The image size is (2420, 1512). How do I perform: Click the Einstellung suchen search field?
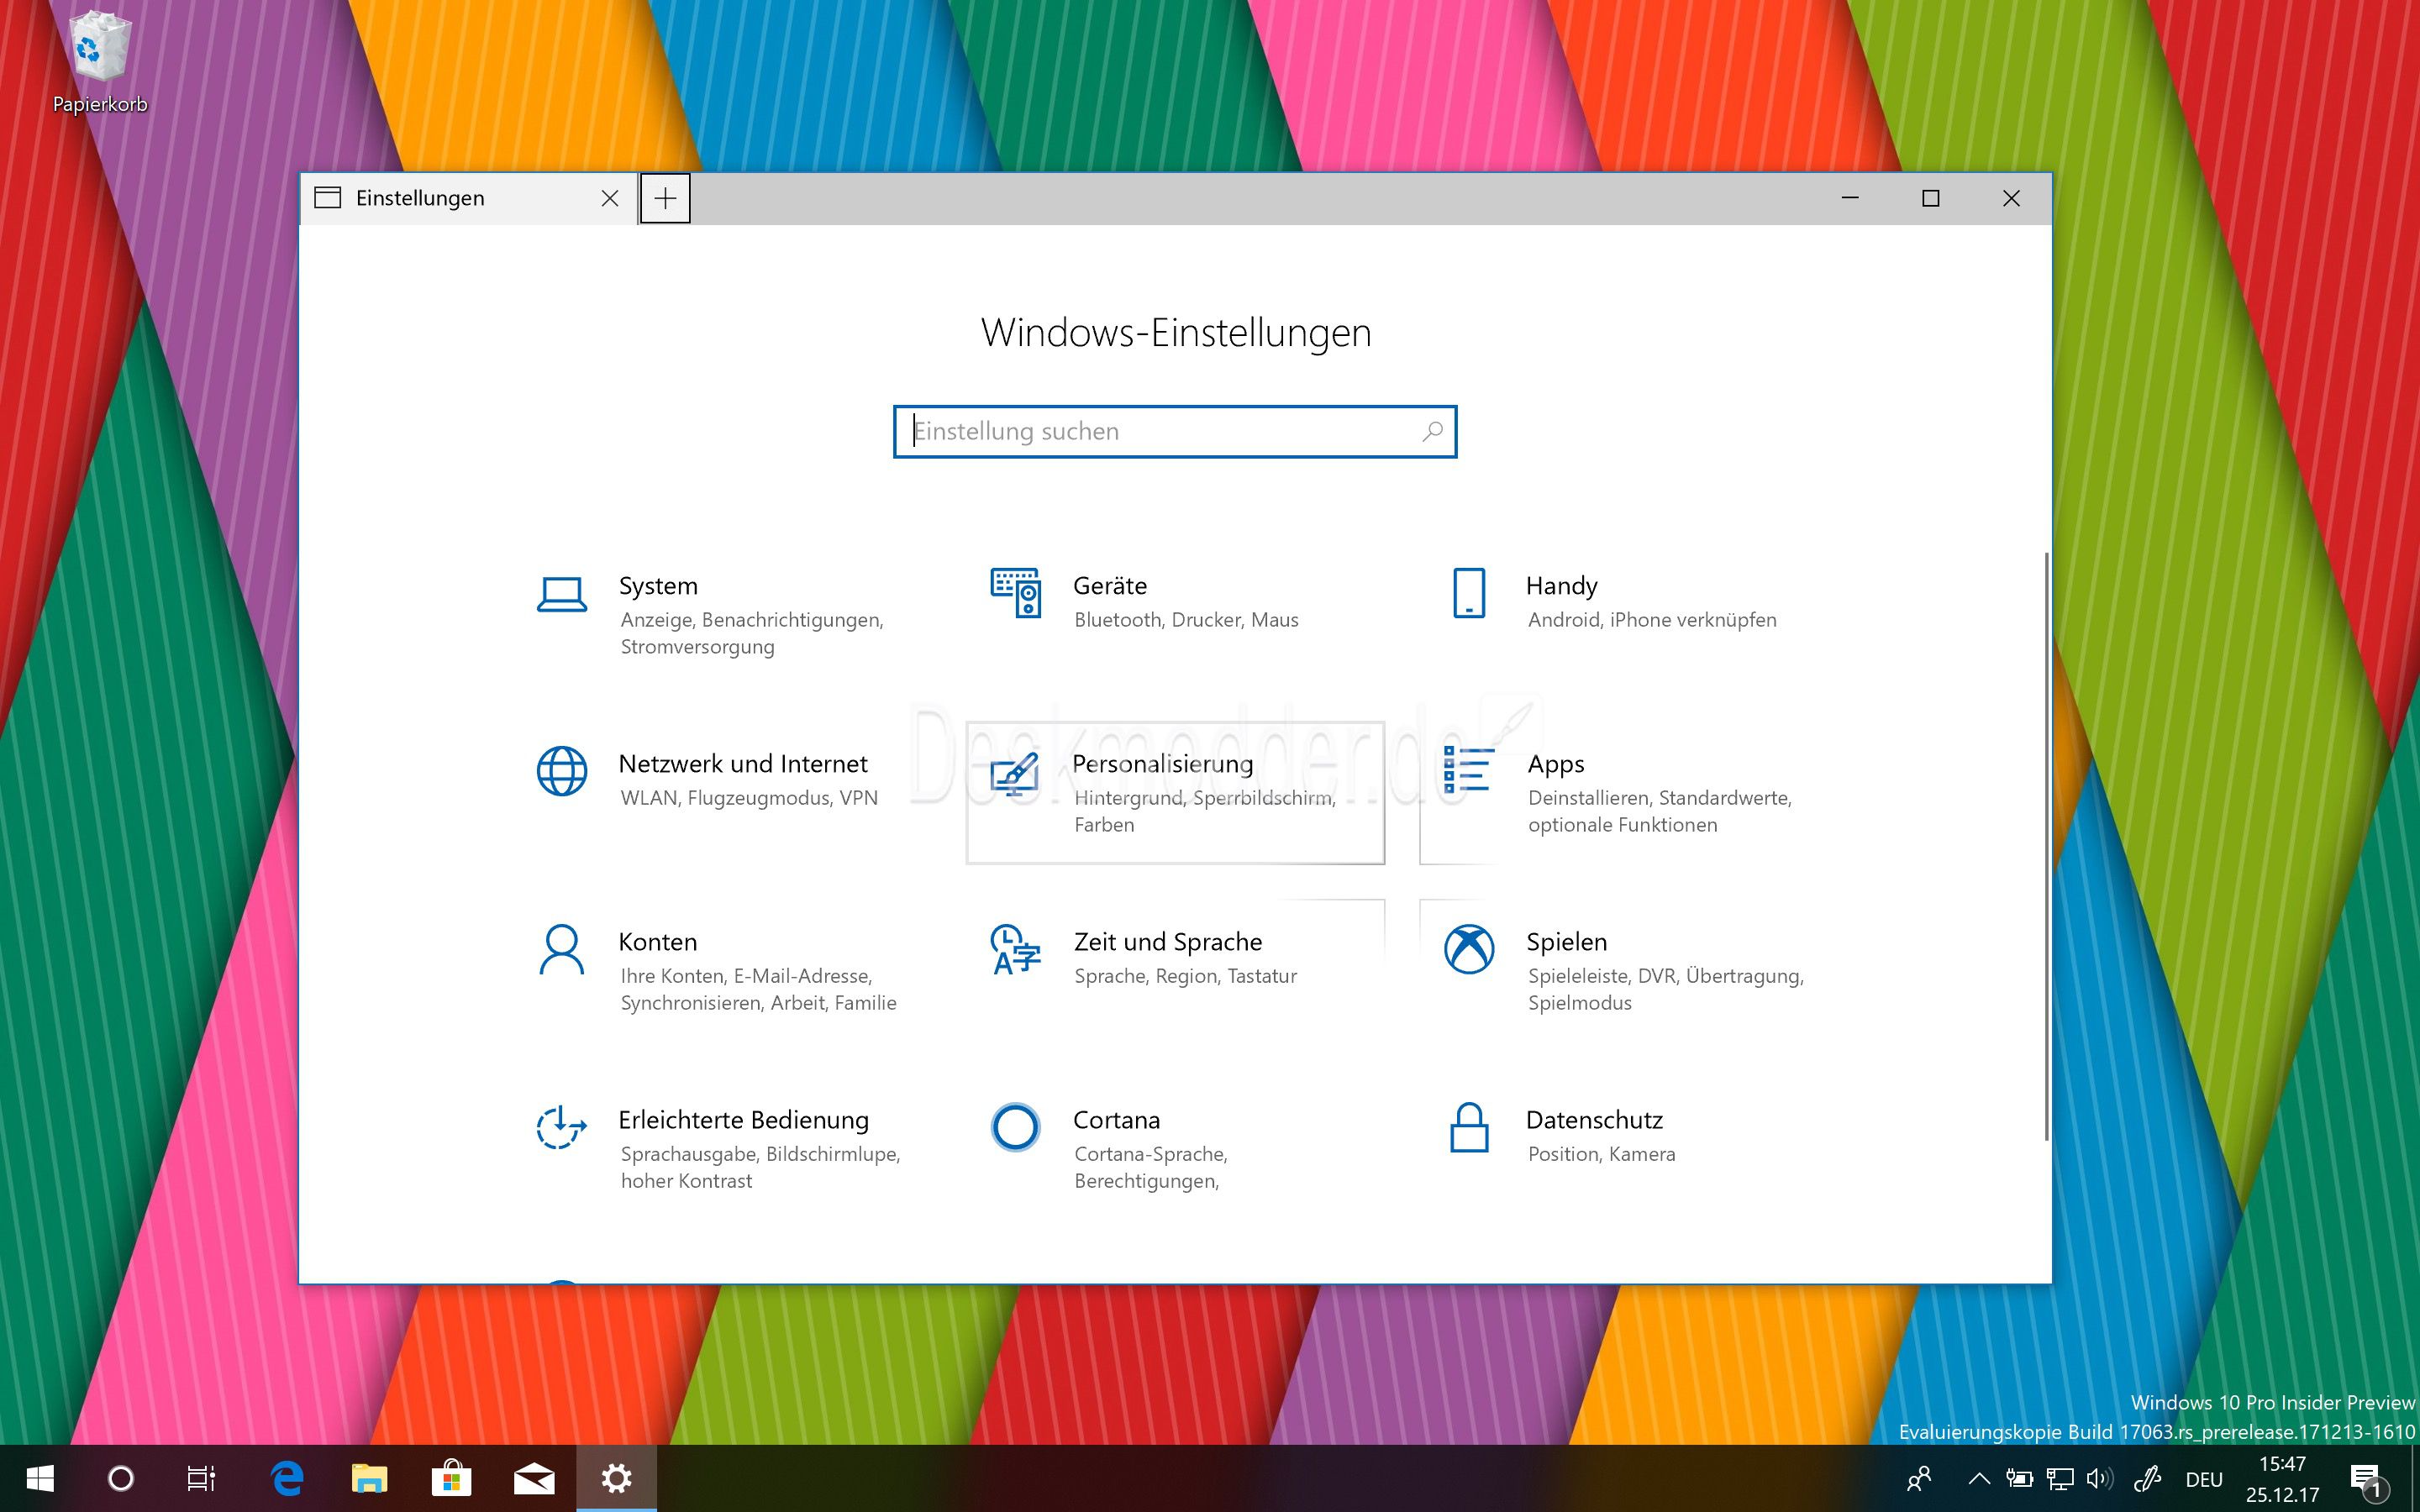click(1150, 432)
